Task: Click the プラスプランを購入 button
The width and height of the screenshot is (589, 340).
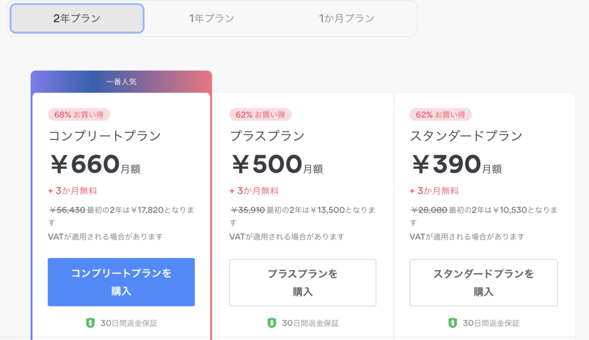Action: click(x=303, y=283)
